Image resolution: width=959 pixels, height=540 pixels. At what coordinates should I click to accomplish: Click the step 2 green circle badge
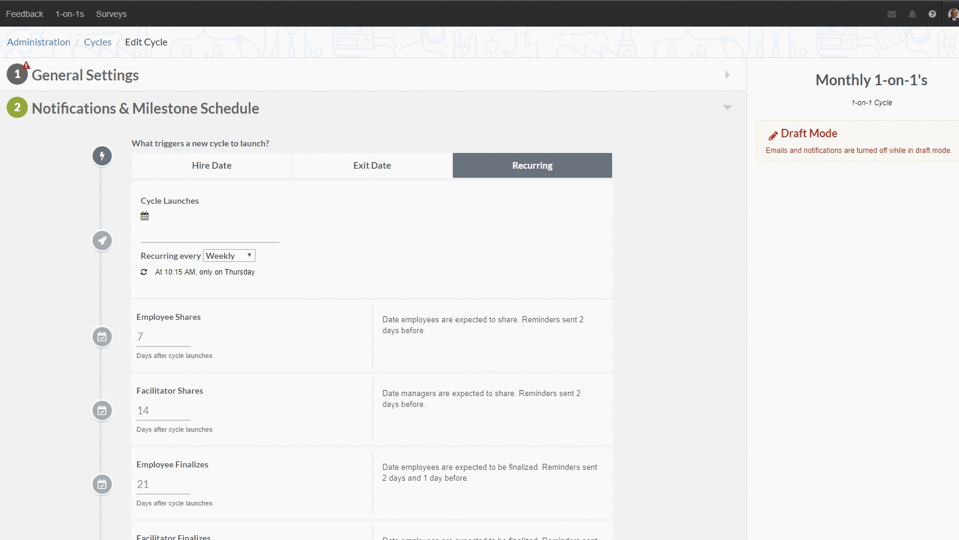pos(17,108)
